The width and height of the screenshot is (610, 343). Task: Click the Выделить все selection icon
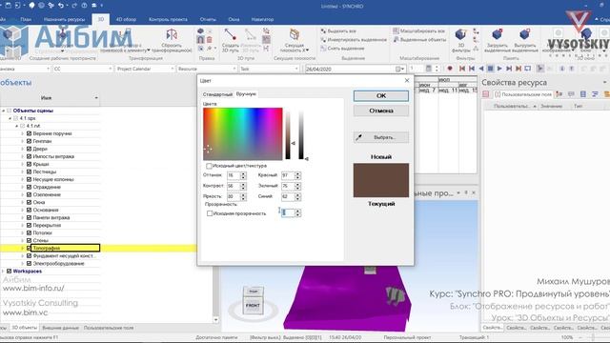323,30
